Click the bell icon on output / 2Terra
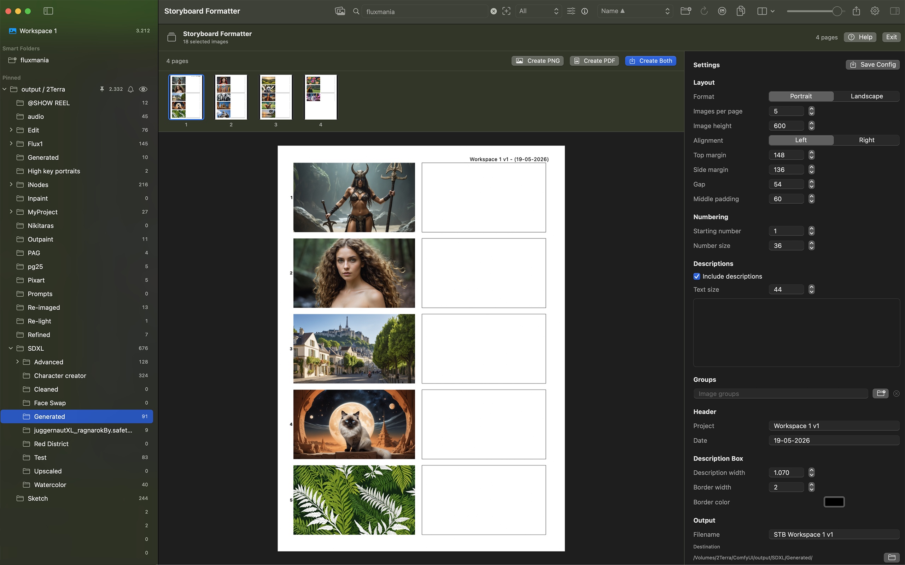905x565 pixels. [x=130, y=89]
